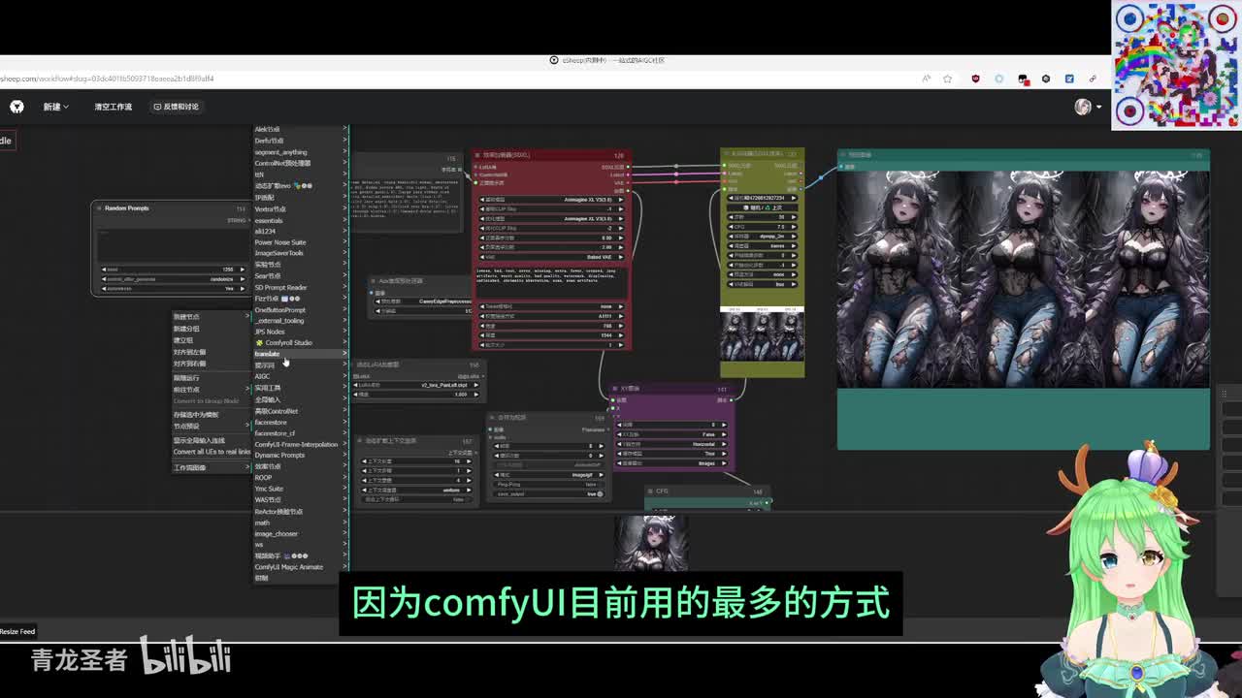
Task: Click the eSheep logo in the header
Action: pyautogui.click(x=16, y=107)
